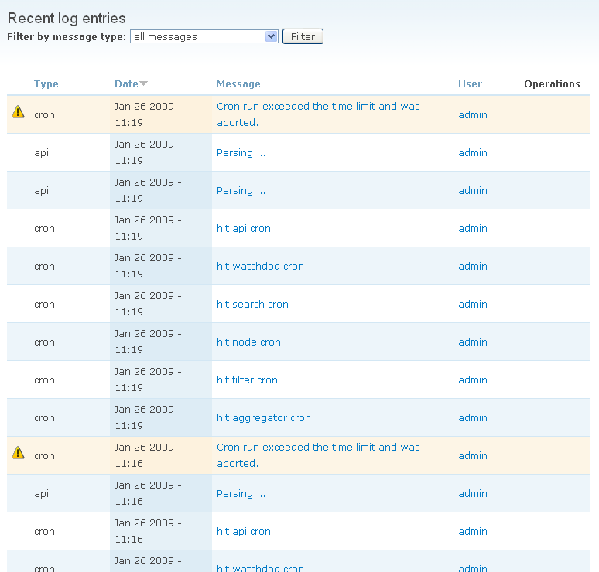Open the 'hit node cron' log message
The width and height of the screenshot is (599, 572).
248,342
